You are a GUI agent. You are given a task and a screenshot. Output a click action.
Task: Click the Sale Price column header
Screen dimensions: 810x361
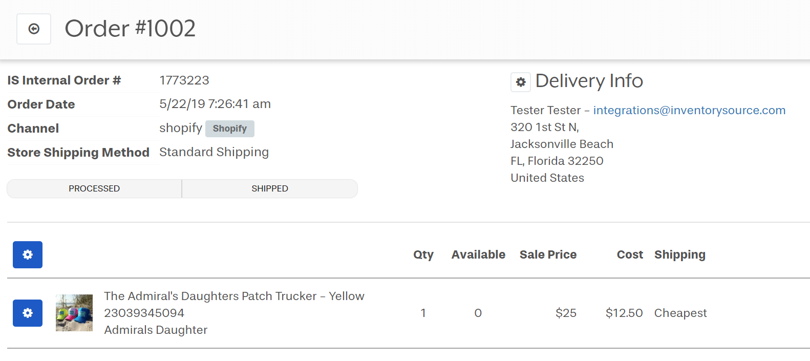[x=548, y=254]
